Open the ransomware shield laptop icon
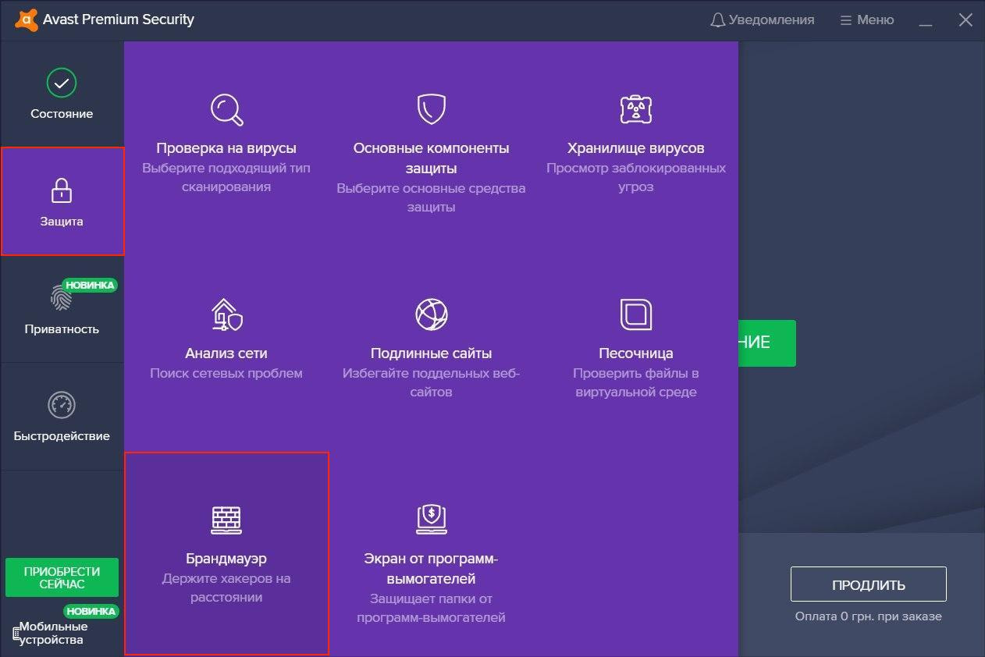Viewport: 985px width, 657px height. tap(431, 520)
